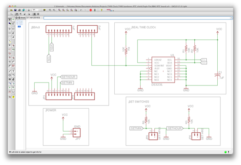This screenshot has height=165, width=241.
Task: Select sheet 1 thumbnail in Sheets panel
Action: (x=19, y=23)
